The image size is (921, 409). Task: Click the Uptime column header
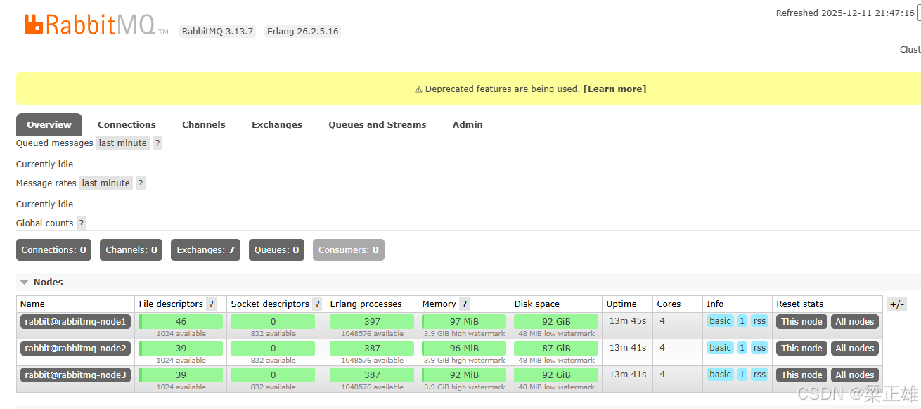[x=621, y=304]
